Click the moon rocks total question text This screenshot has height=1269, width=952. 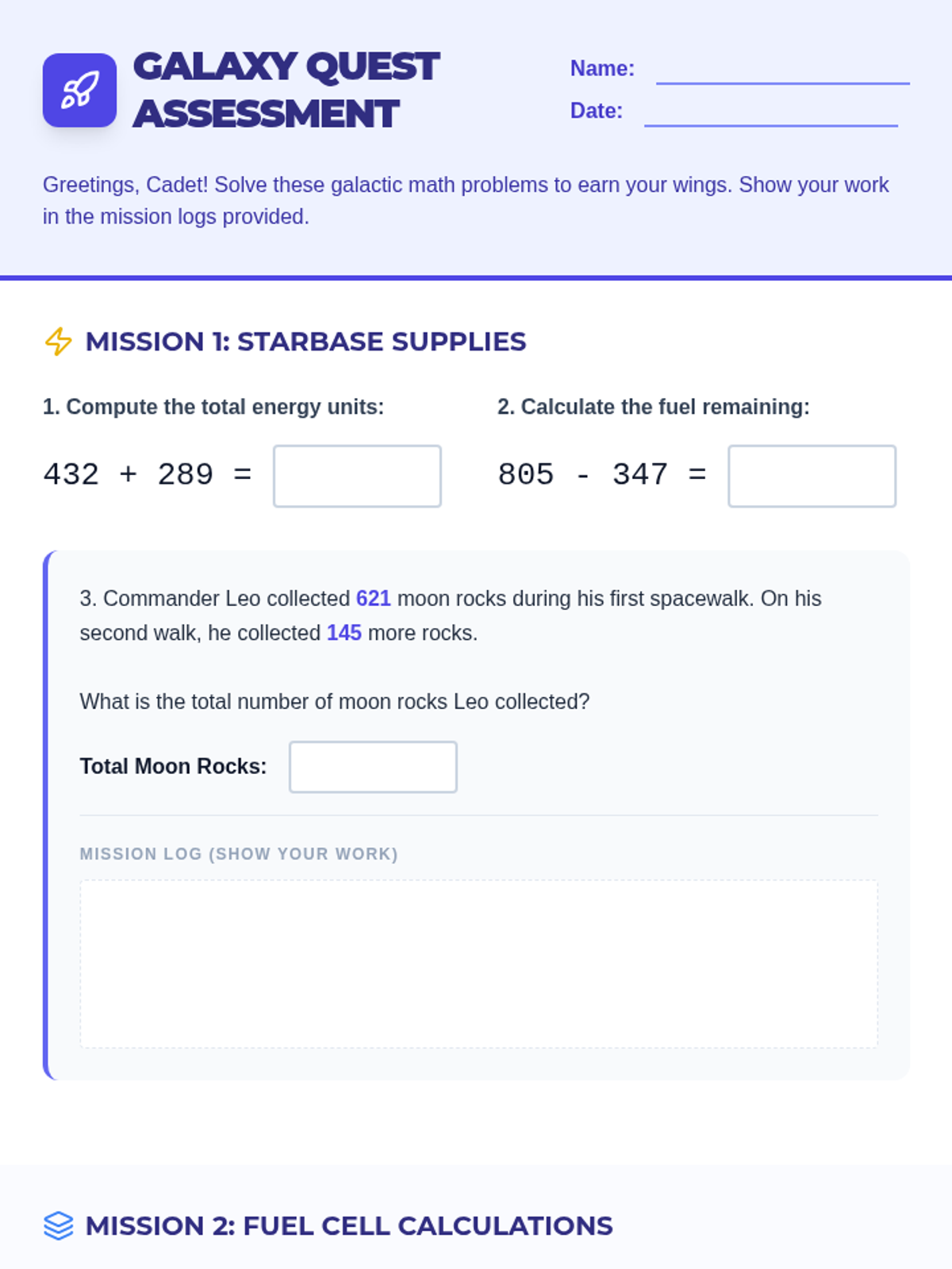coord(335,702)
